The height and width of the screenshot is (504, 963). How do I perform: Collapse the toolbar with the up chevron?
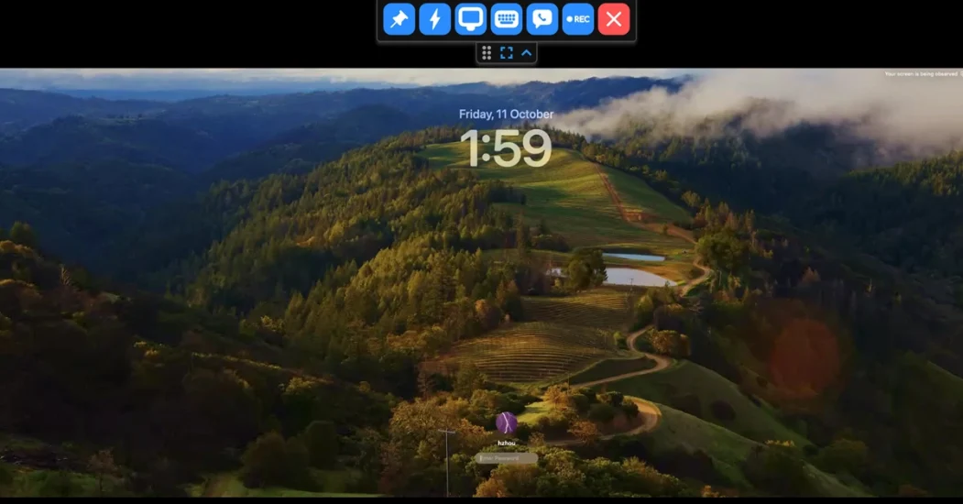[527, 53]
